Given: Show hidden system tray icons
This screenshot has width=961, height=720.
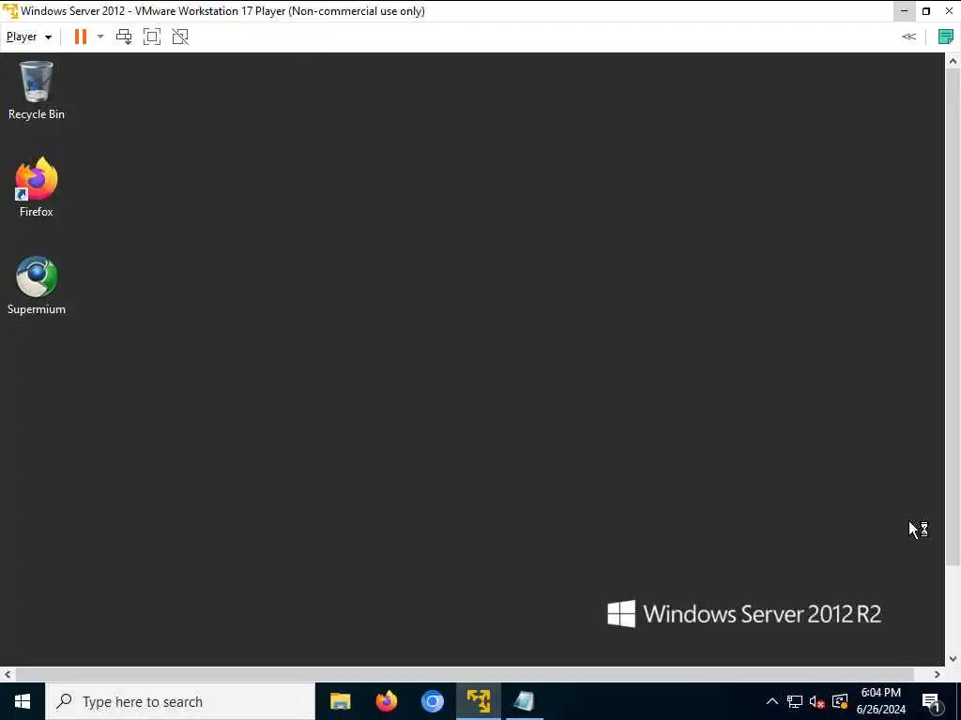Looking at the screenshot, I should point(772,701).
